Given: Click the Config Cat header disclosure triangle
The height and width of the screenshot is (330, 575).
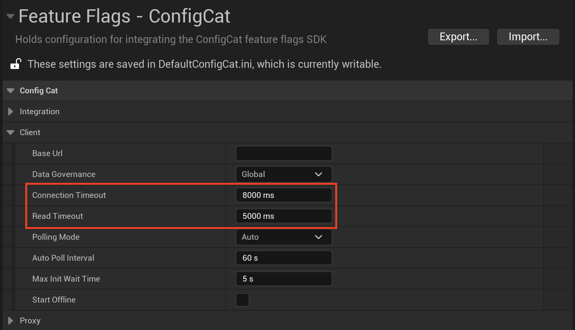Looking at the screenshot, I should tap(10, 90).
